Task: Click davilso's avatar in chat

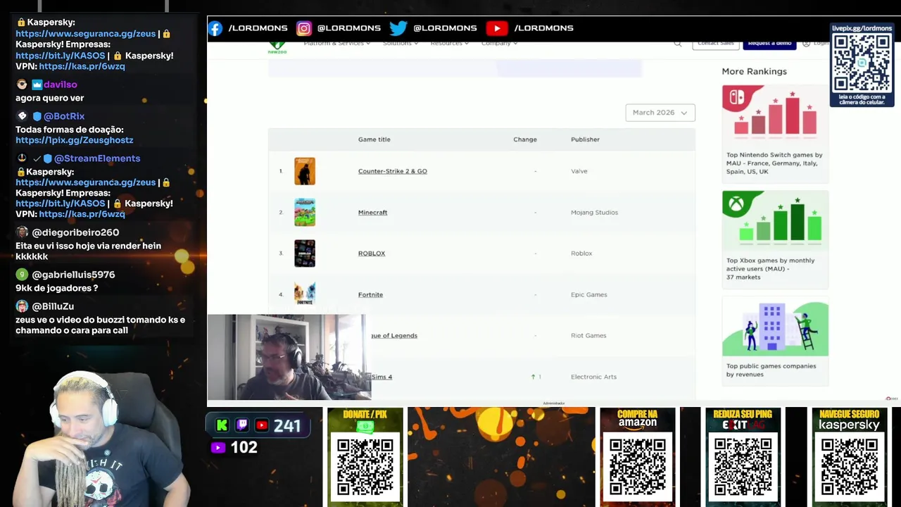Action: pyautogui.click(x=22, y=84)
